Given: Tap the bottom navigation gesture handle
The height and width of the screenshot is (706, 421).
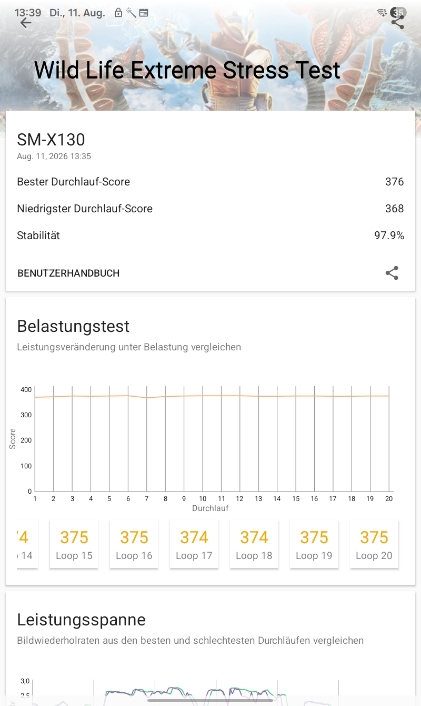Looking at the screenshot, I should [x=210, y=700].
